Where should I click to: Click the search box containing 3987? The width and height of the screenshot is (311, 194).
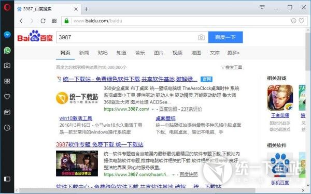coord(127,37)
